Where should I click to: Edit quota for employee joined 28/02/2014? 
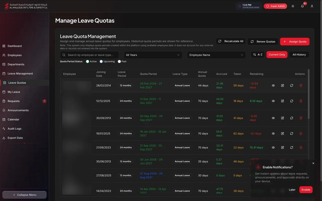point(283,85)
